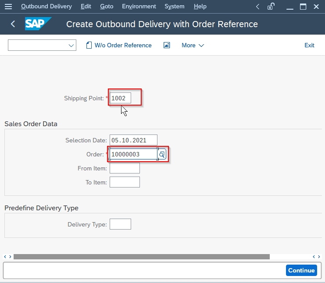The width and height of the screenshot is (325, 283).
Task: Click the left chevron icon in title bar
Action: [257, 7]
